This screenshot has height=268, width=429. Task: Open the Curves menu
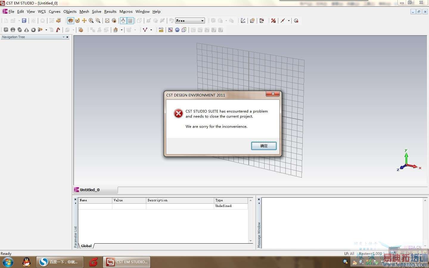click(x=55, y=11)
